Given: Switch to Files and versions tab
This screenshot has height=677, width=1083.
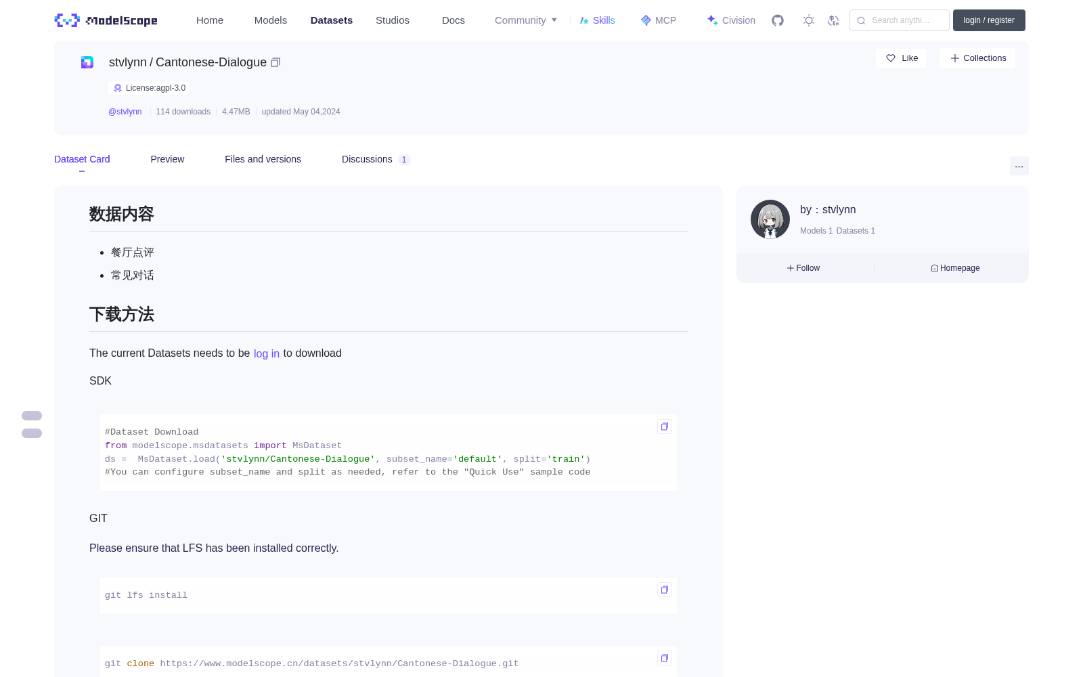Looking at the screenshot, I should pos(263,159).
